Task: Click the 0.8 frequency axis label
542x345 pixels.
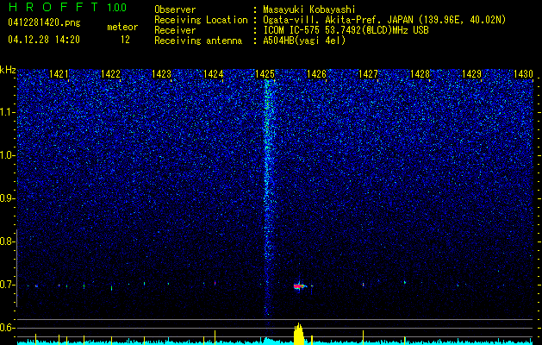Action: point(7,241)
